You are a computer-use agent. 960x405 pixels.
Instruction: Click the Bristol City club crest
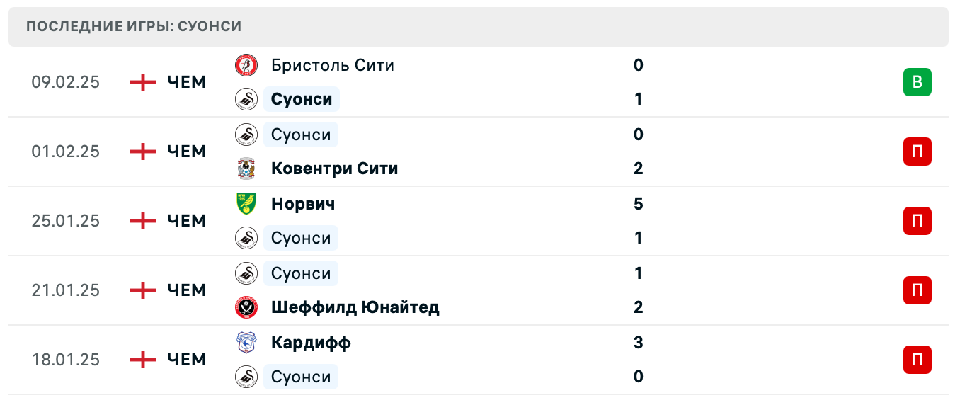click(x=246, y=65)
